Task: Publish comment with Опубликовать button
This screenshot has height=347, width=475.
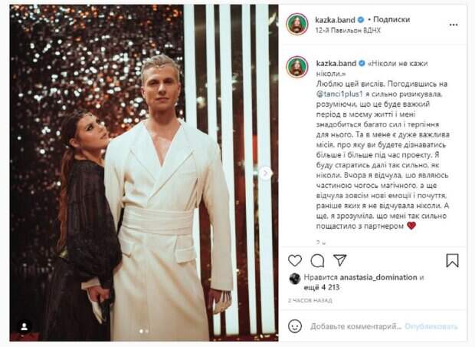Action: [431, 327]
